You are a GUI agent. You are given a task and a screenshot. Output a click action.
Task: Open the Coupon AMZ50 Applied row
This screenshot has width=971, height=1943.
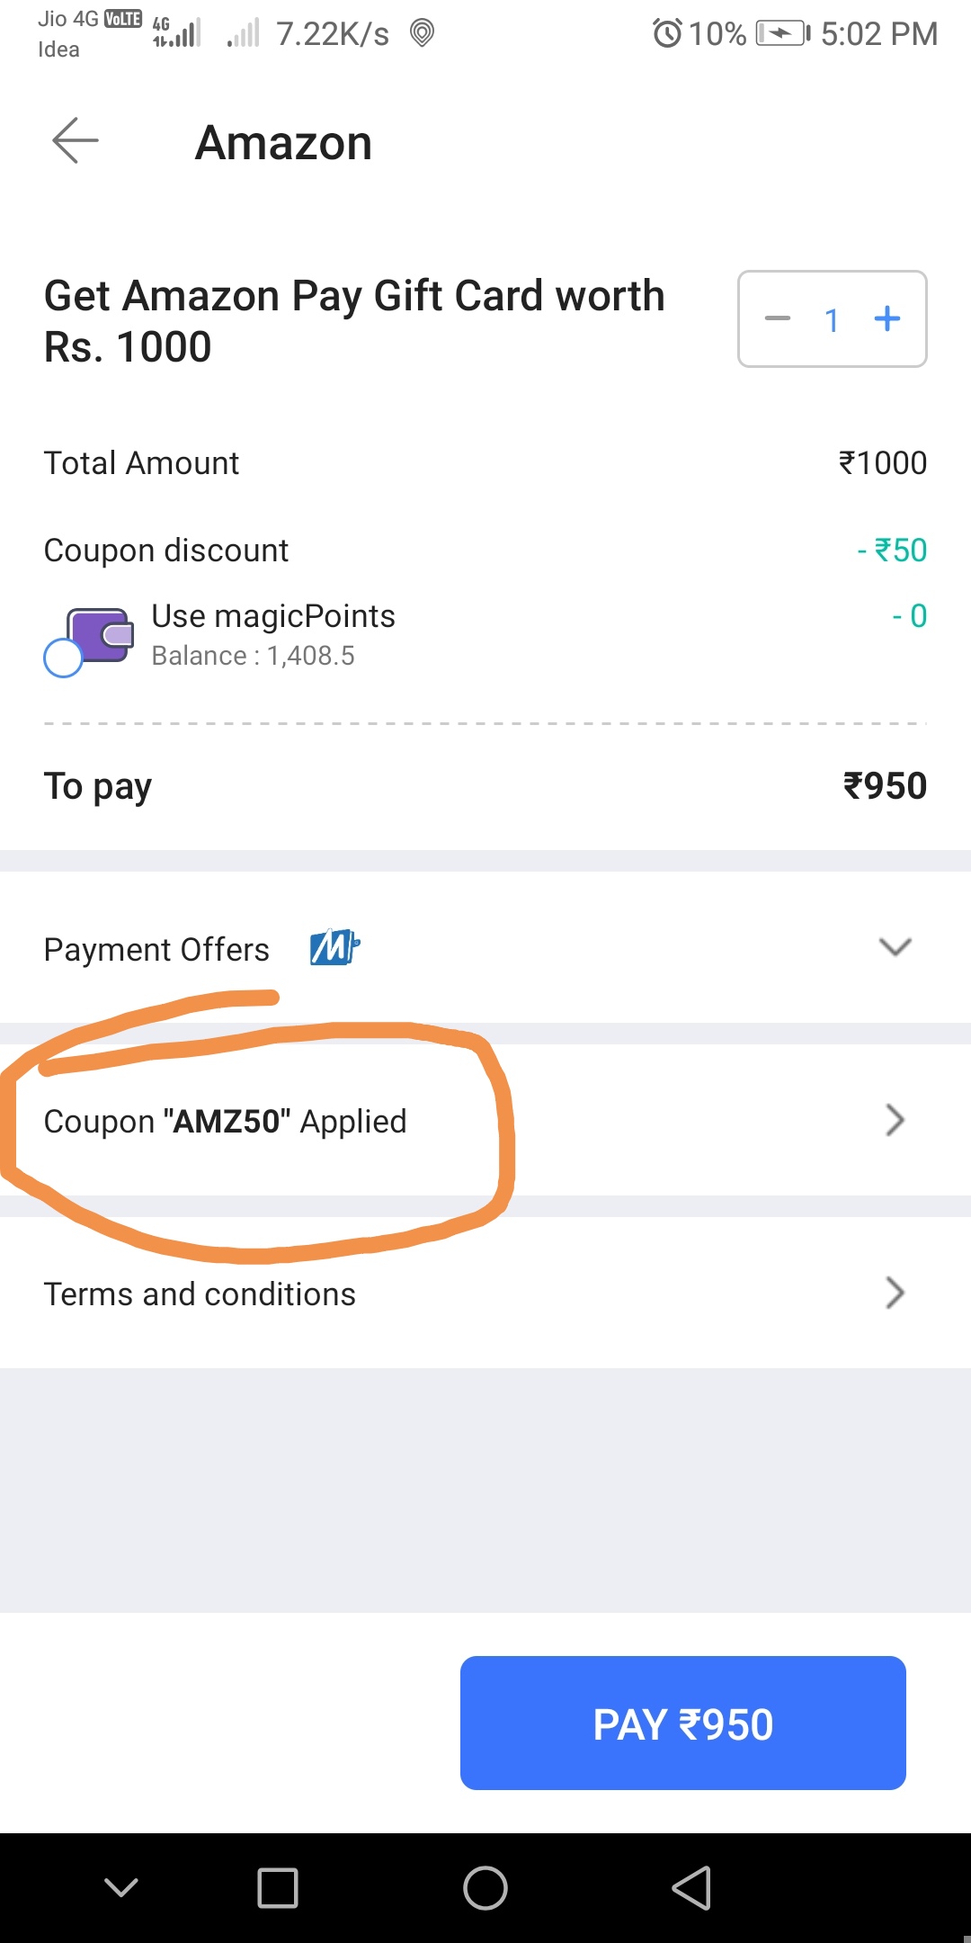pos(225,1122)
